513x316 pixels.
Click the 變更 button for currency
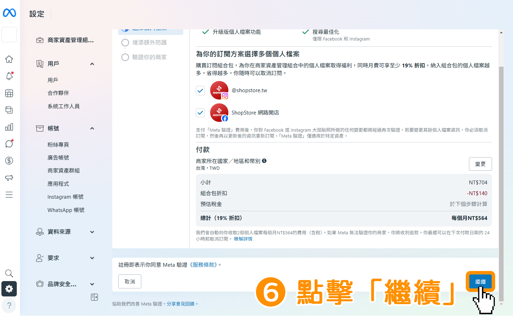(x=480, y=164)
